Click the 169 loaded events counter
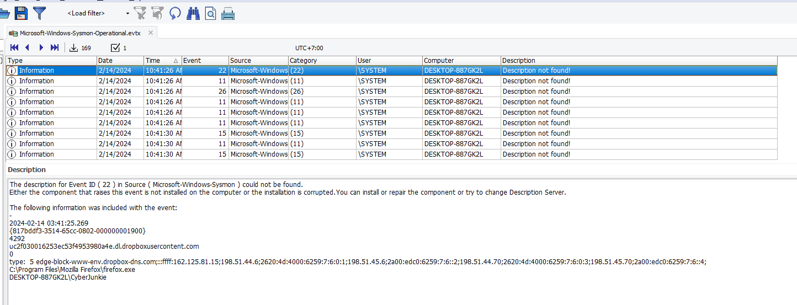The height and width of the screenshot is (305, 797). [80, 48]
